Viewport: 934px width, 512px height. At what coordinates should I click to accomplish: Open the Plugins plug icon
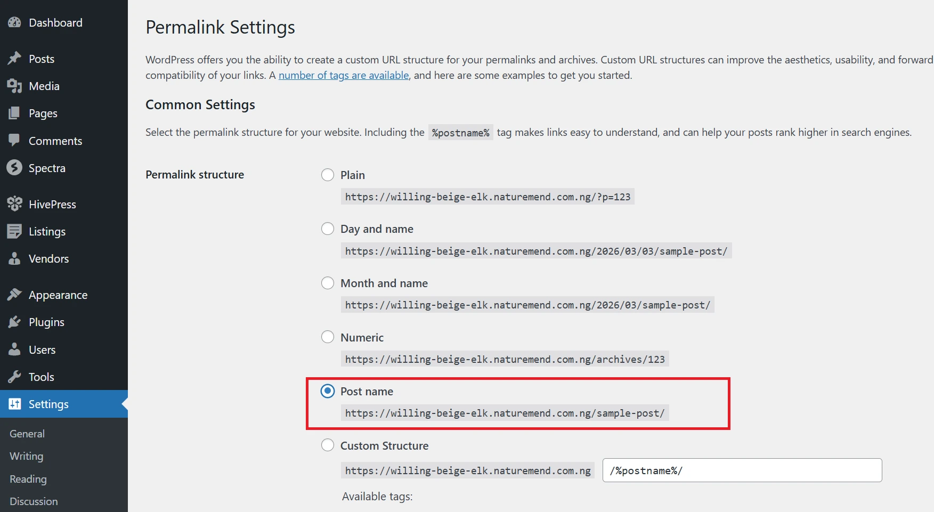(x=14, y=322)
